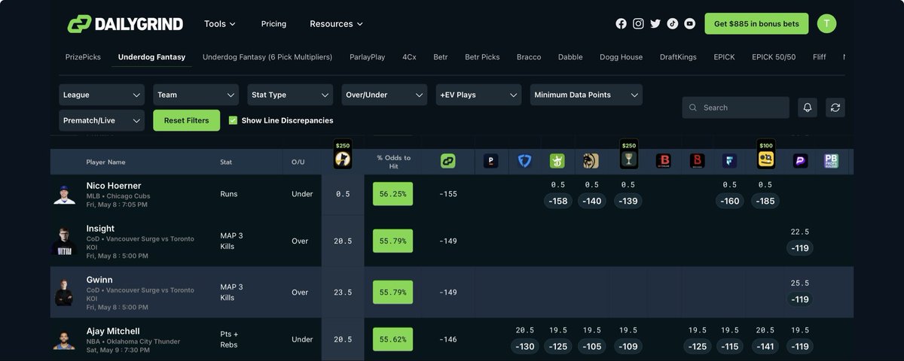Click the goblet column icon with $250 badge
The height and width of the screenshot is (361, 904).
629,155
